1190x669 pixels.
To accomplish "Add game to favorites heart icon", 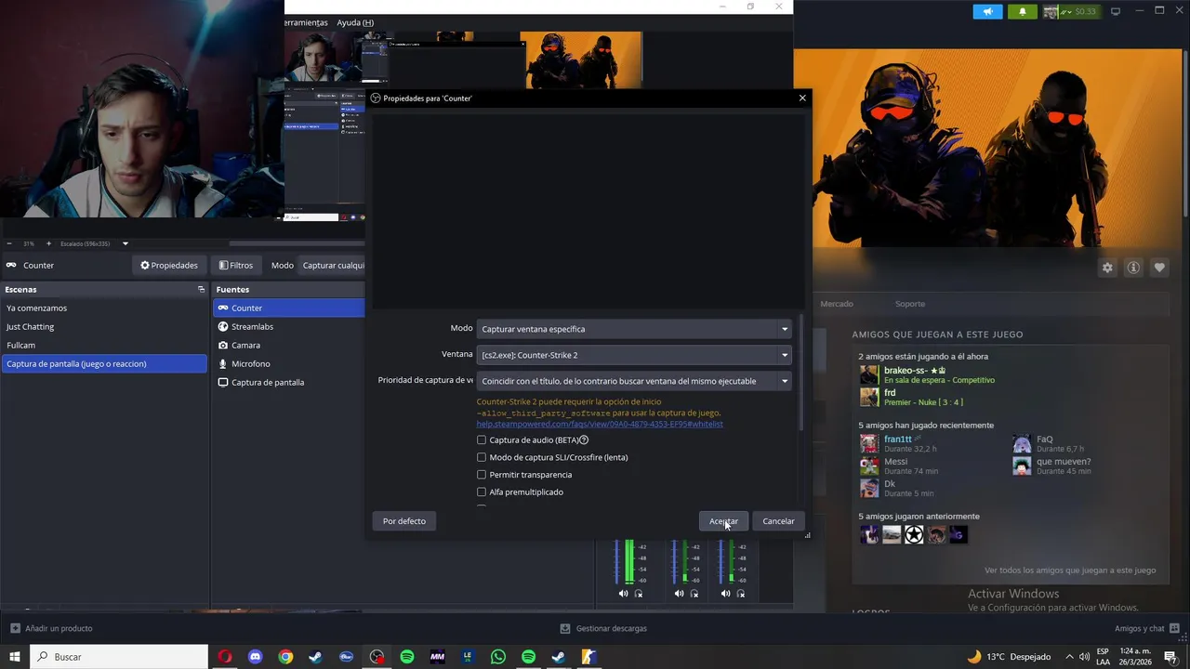I will coord(1159,268).
